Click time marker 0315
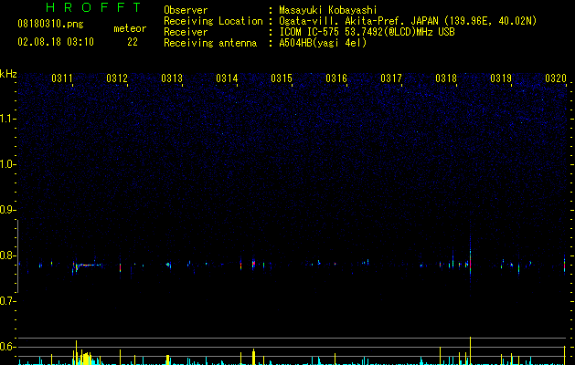 coord(282,78)
